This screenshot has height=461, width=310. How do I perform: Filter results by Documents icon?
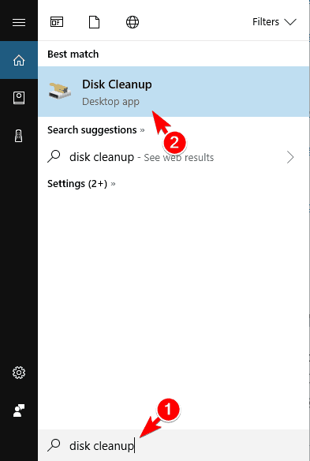[95, 22]
